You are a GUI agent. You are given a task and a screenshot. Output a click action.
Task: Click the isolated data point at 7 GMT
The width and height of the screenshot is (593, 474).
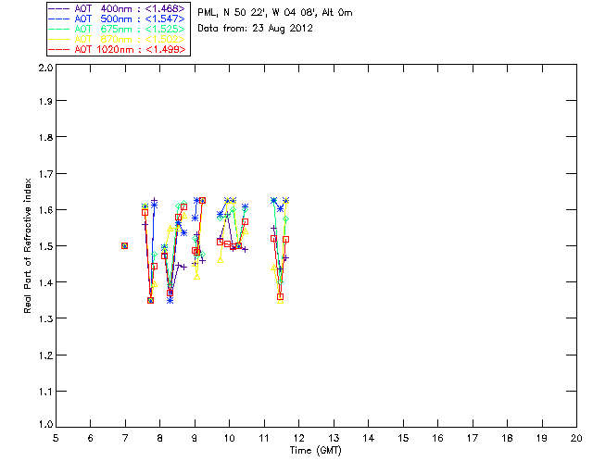pyautogui.click(x=124, y=245)
